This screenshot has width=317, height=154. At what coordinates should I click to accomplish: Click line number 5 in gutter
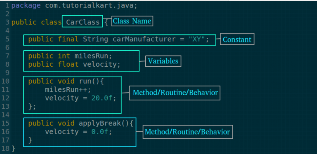[7, 39]
